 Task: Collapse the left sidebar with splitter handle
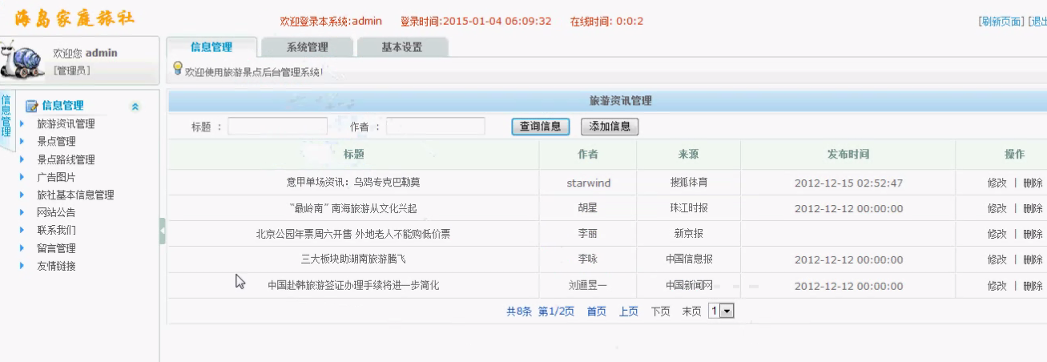[163, 231]
